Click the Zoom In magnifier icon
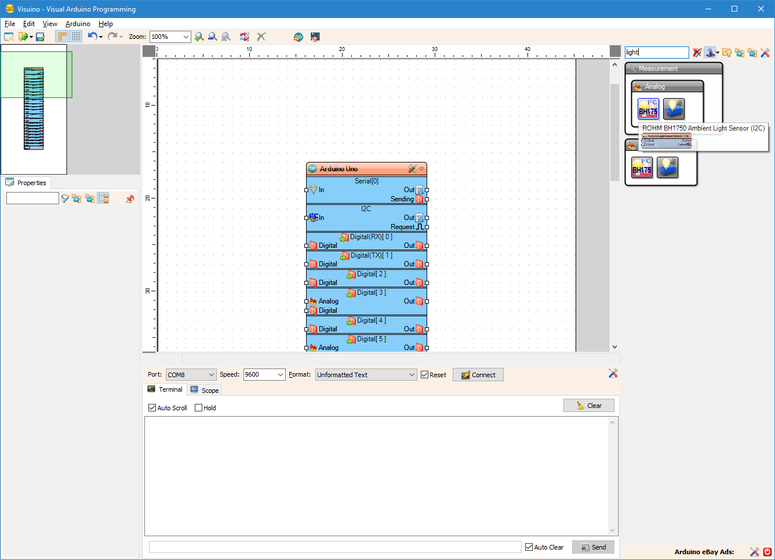The width and height of the screenshot is (775, 560). point(199,37)
